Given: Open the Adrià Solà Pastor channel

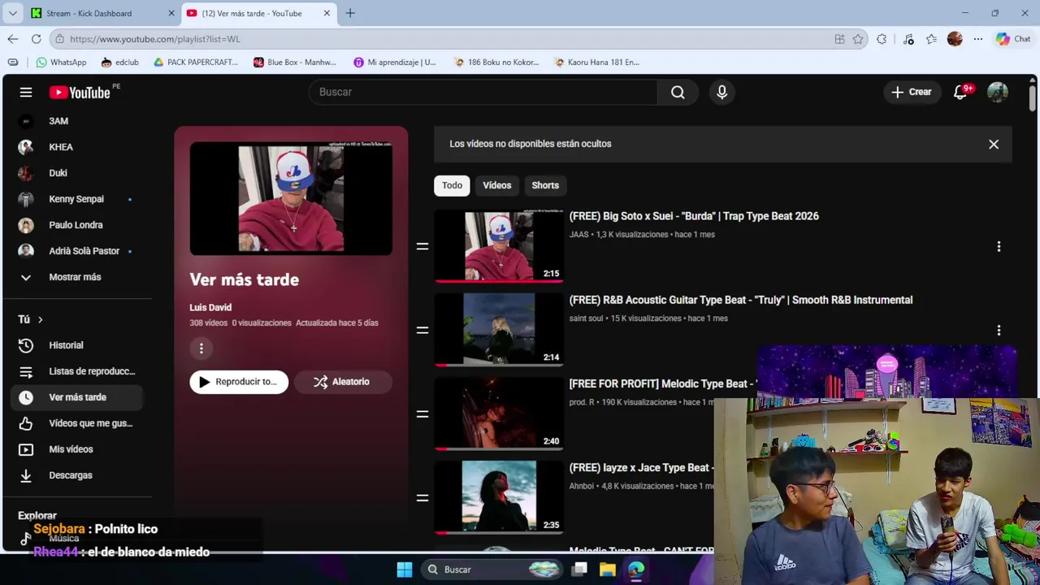Looking at the screenshot, I should (77, 251).
